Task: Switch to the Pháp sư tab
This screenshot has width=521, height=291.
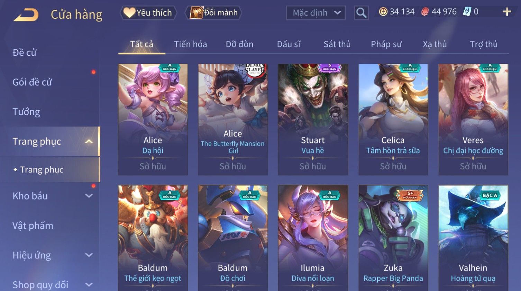Action: click(x=386, y=44)
